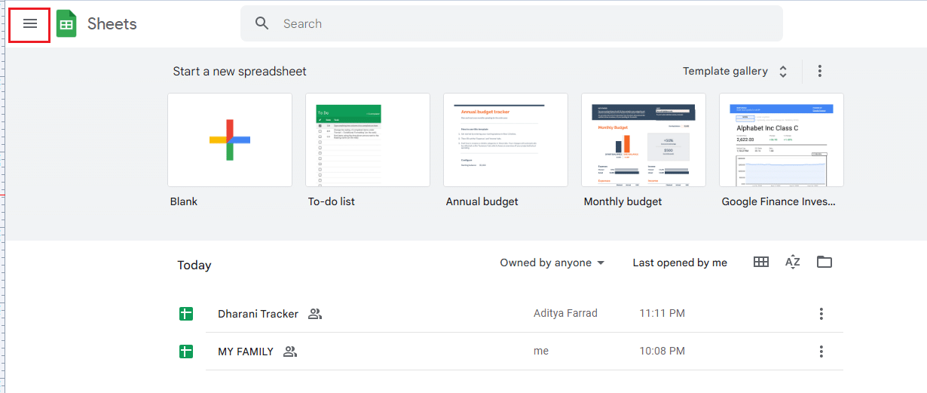Open the Google Finance Investment template

click(782, 140)
